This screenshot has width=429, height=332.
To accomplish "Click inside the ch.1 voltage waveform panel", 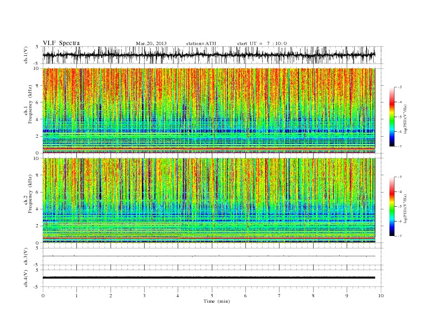I will (213, 55).
